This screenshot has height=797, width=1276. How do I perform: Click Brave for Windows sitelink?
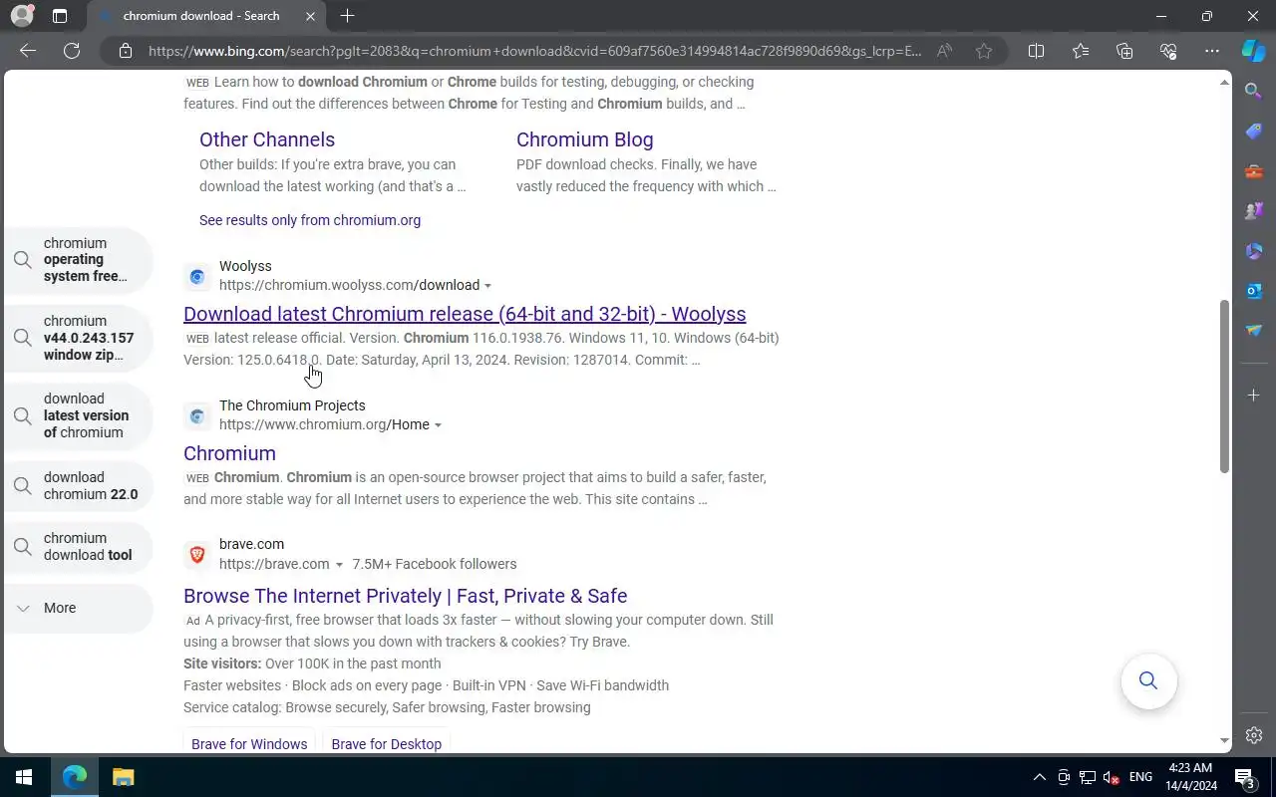click(x=249, y=742)
